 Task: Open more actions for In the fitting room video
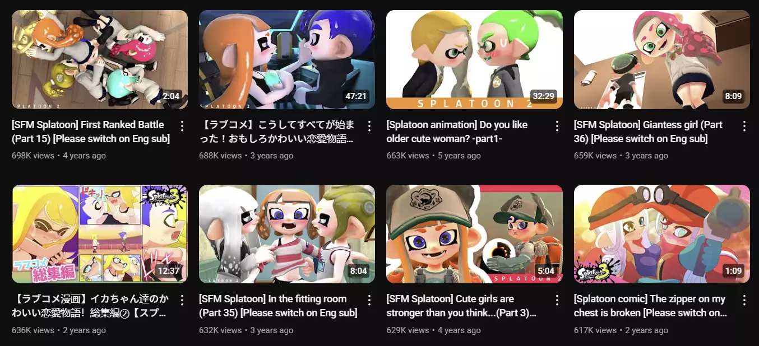[x=369, y=300]
